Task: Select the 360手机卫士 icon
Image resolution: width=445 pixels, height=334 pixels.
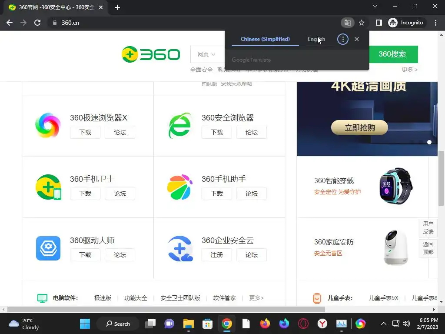Action: point(48,187)
